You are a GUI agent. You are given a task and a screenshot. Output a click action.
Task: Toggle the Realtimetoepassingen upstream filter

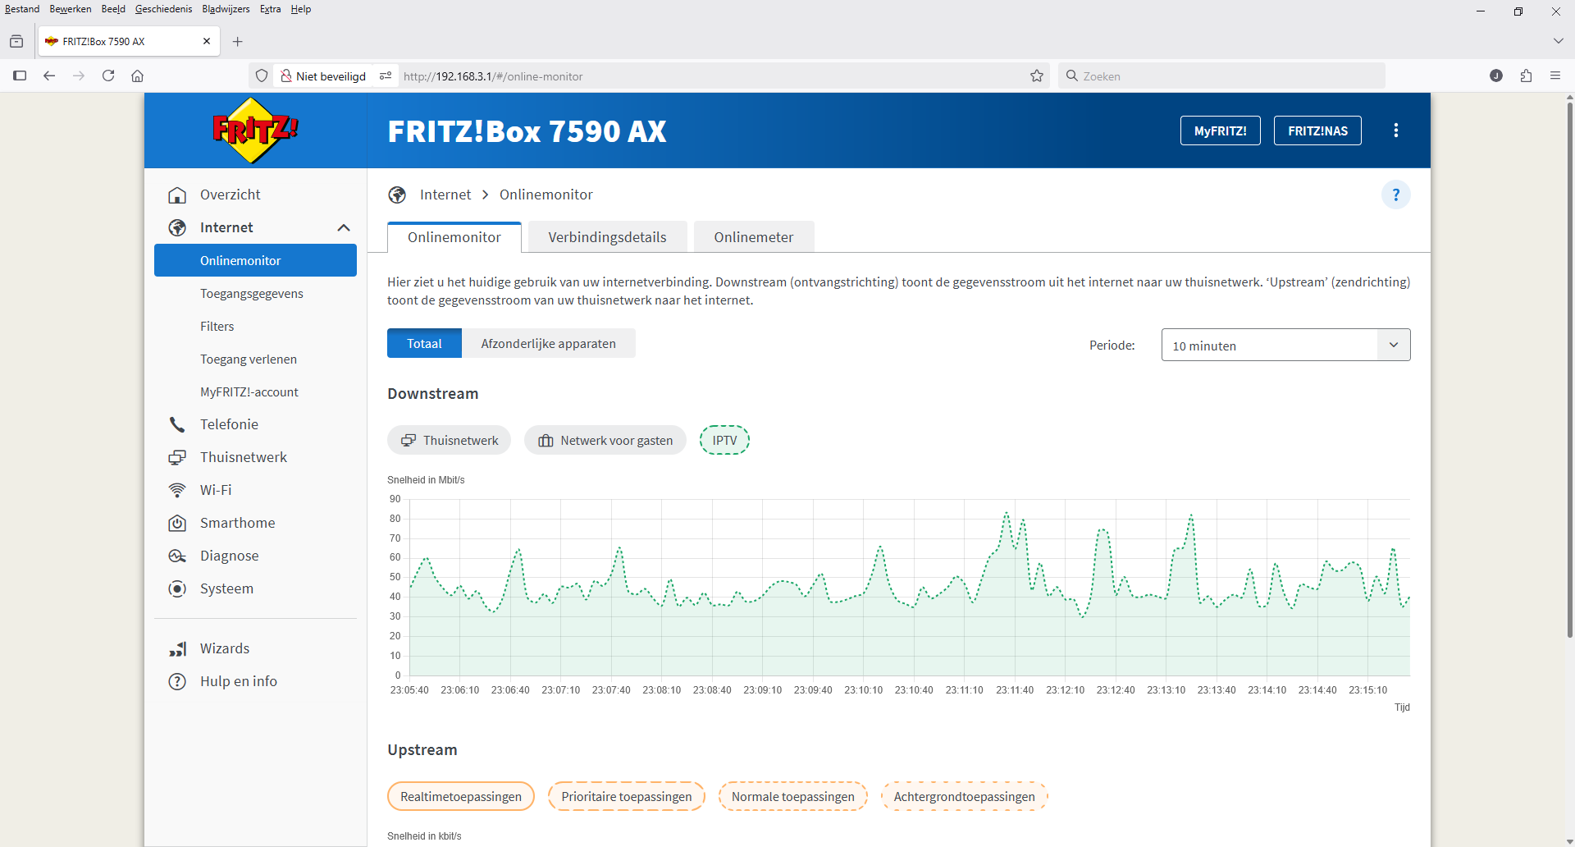(461, 796)
